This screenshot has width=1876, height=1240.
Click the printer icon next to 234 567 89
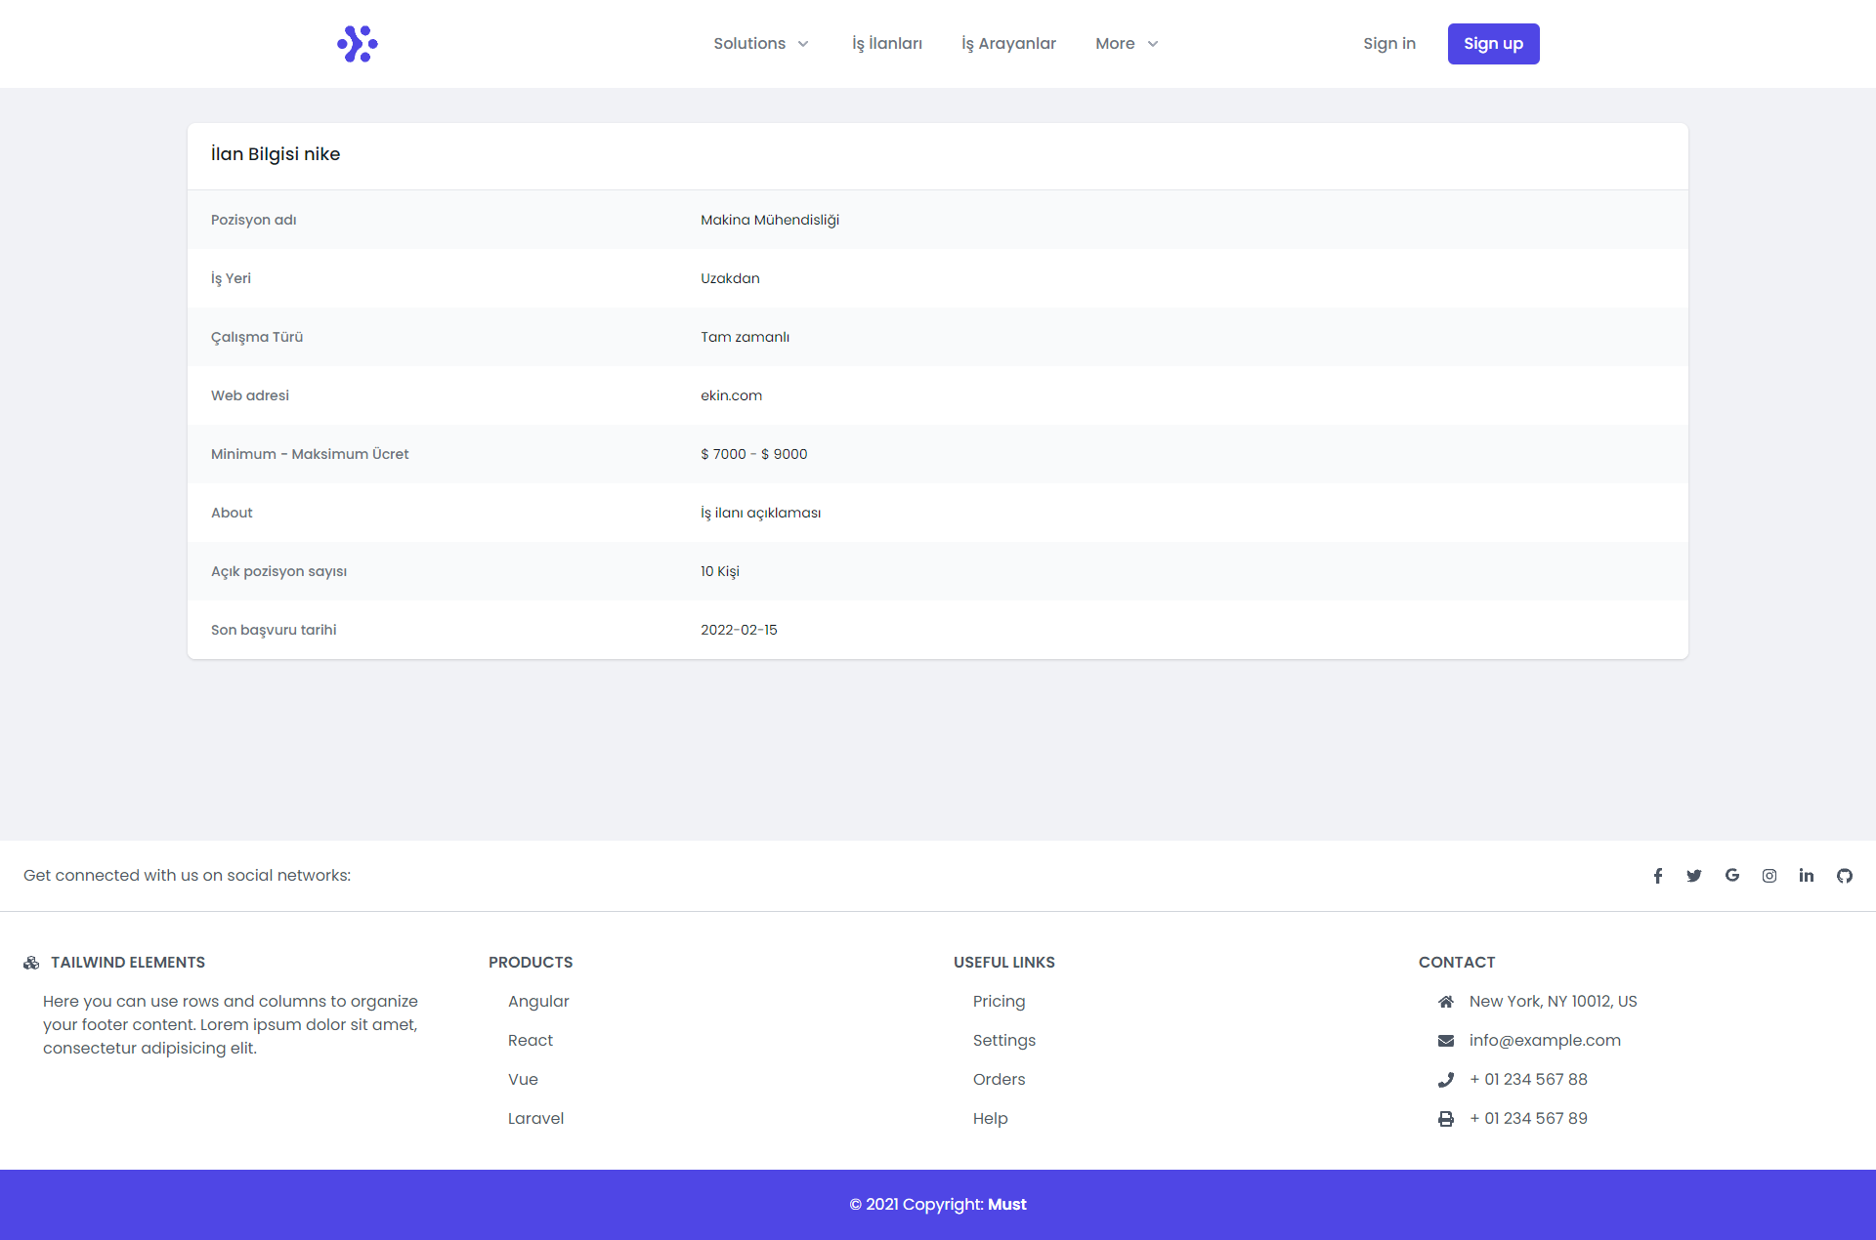pos(1446,1118)
